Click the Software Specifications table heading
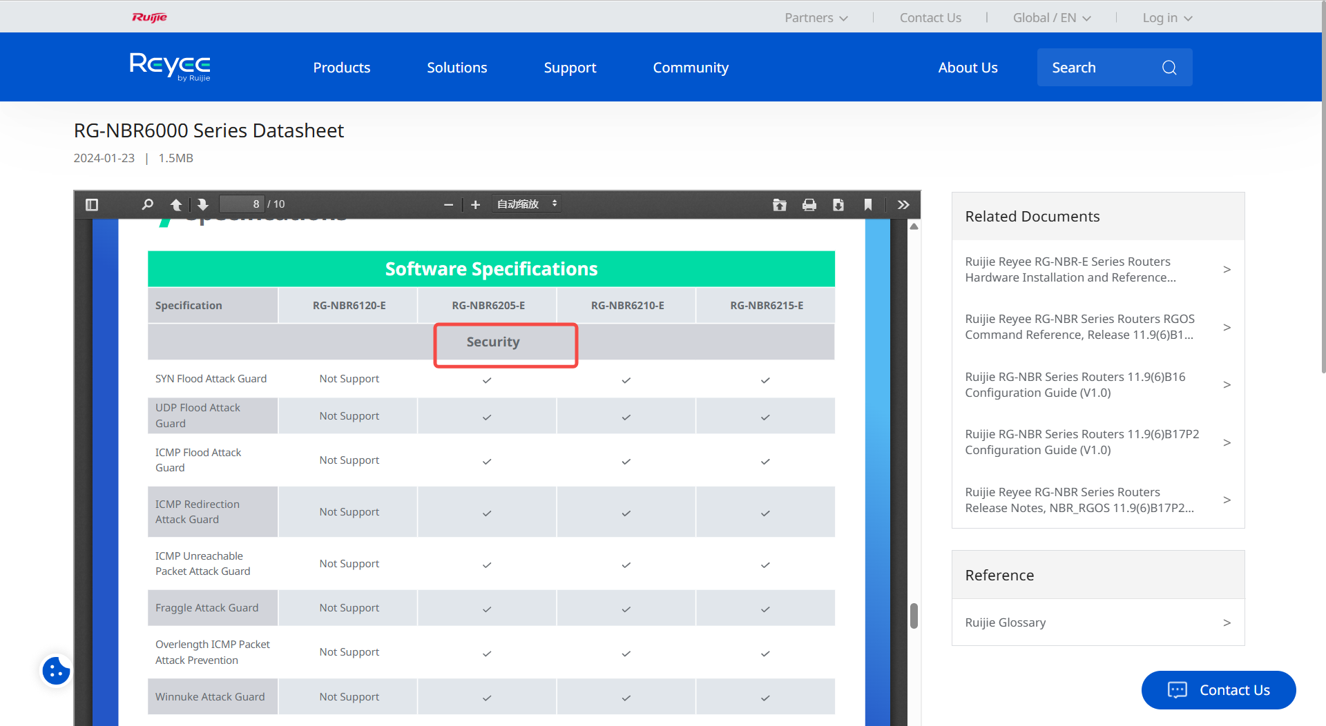 491,269
